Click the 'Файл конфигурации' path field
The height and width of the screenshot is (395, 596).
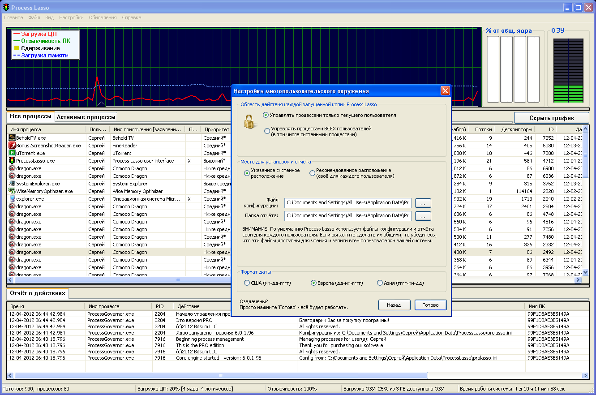coord(348,203)
